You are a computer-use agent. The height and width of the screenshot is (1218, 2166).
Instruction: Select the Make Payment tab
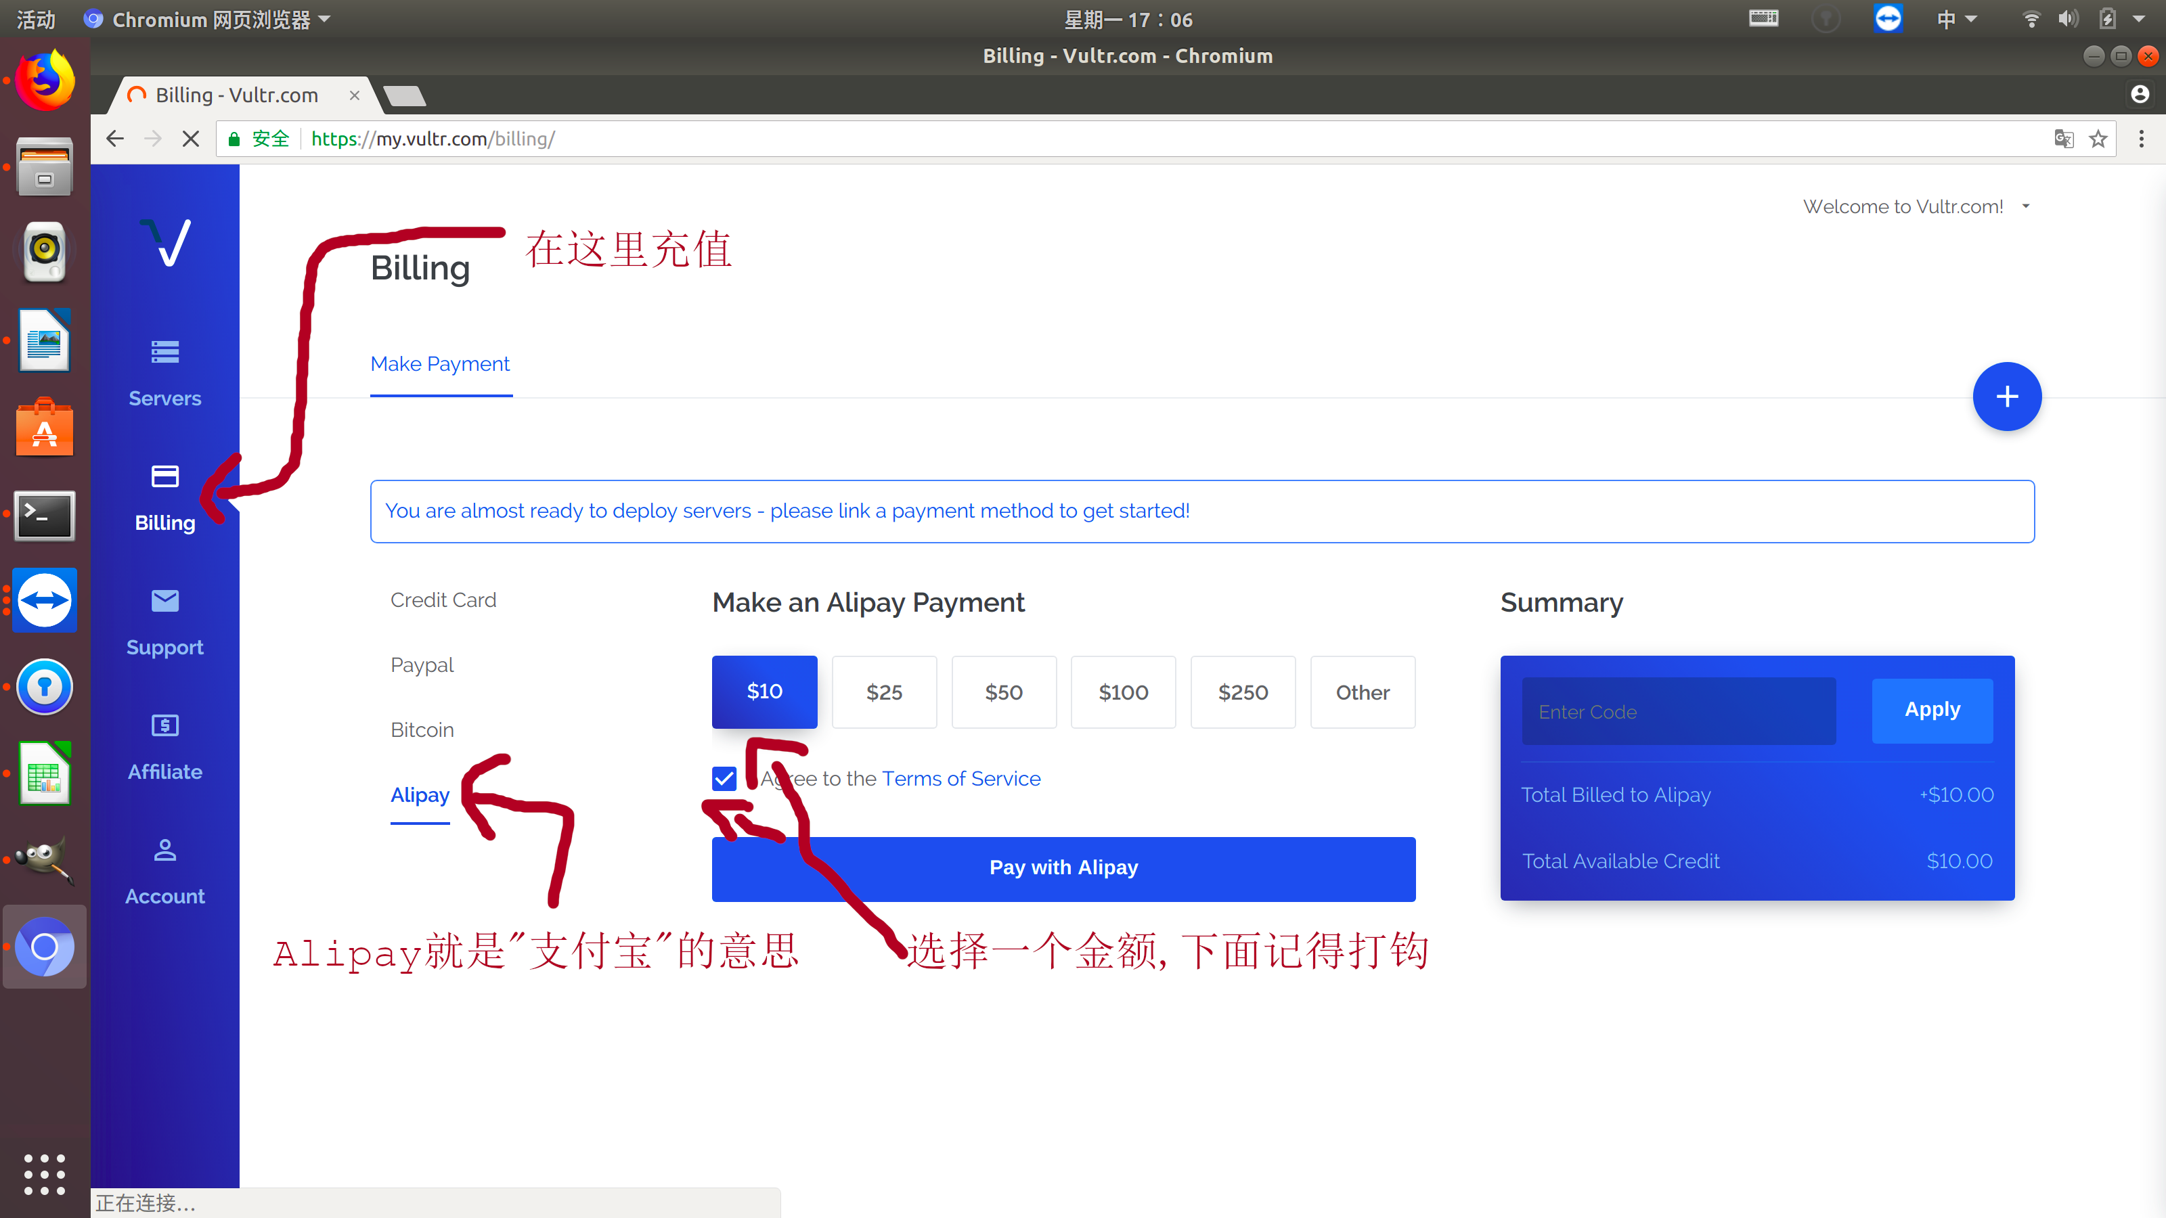click(x=440, y=364)
